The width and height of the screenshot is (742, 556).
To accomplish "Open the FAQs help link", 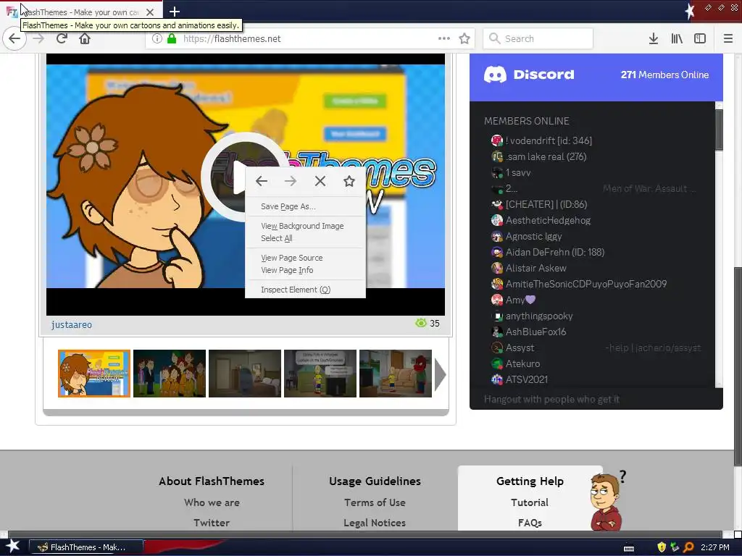I will click(530, 523).
